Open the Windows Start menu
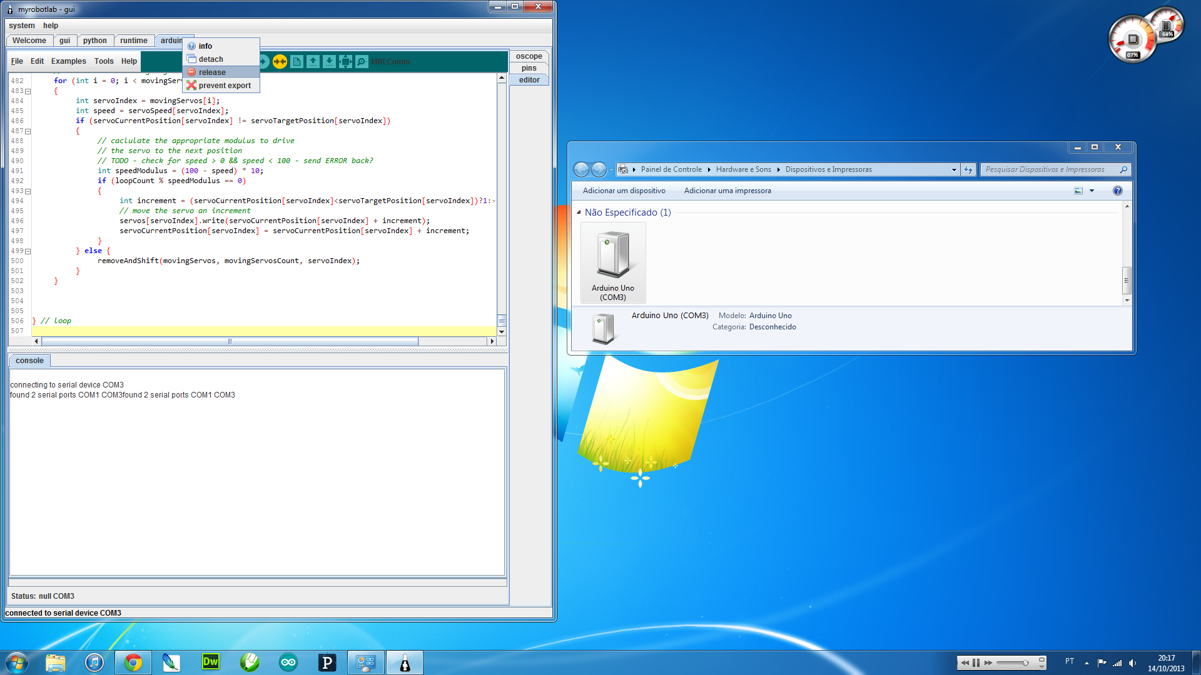The height and width of the screenshot is (675, 1201). pyautogui.click(x=16, y=662)
